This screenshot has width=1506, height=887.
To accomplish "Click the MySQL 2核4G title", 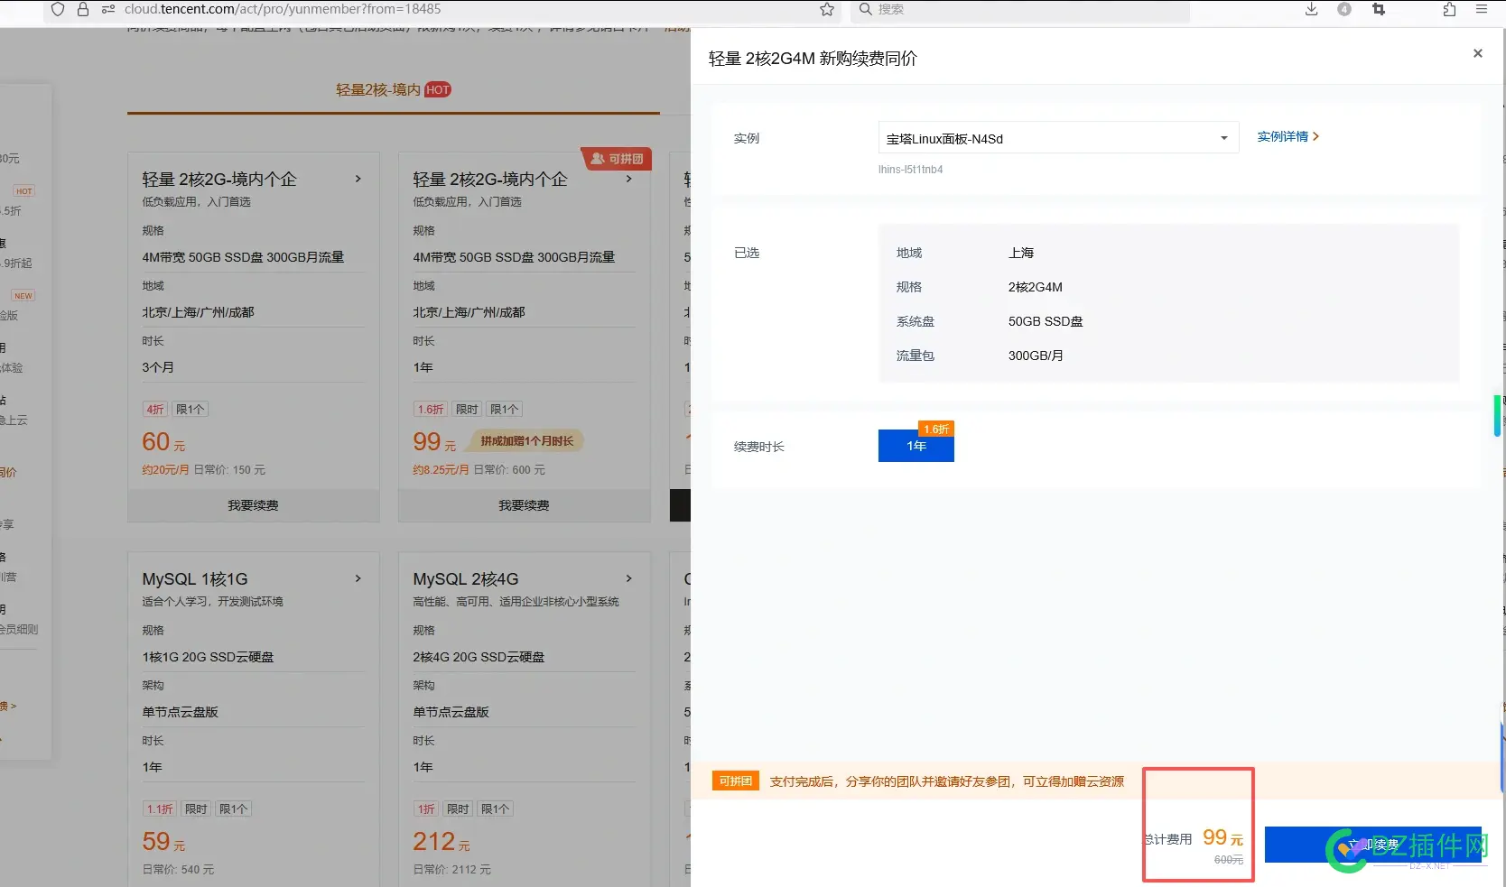I will click(466, 578).
